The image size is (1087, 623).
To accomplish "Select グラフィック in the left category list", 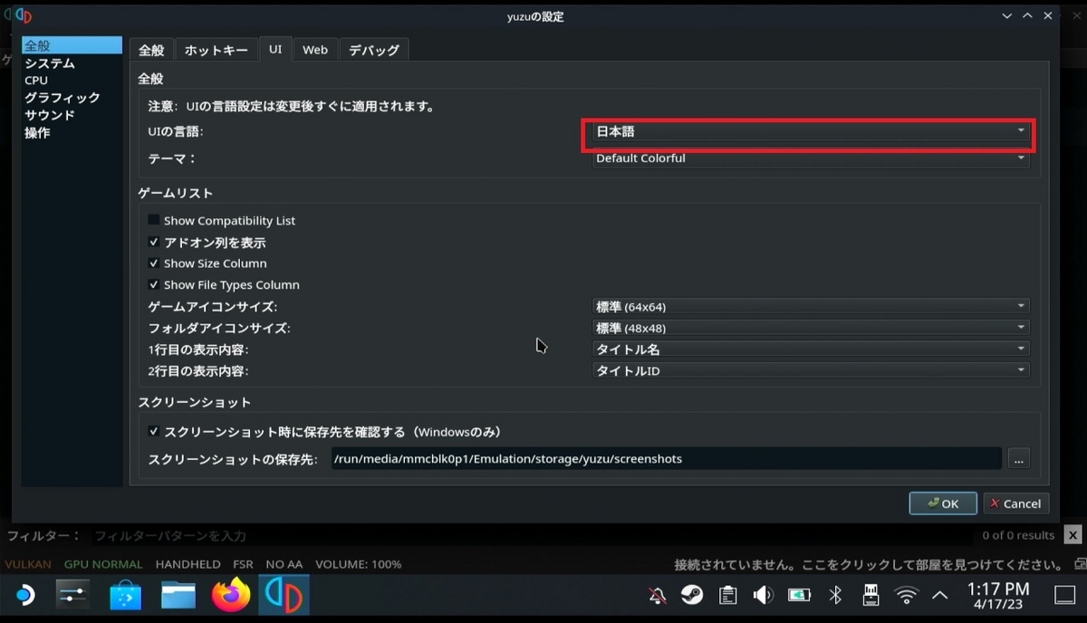I will click(x=72, y=97).
